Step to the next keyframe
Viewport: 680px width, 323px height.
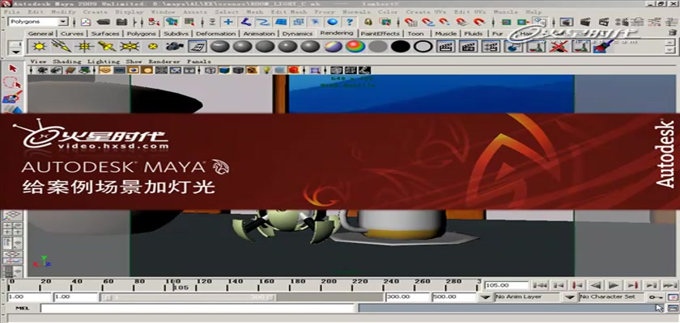632,285
